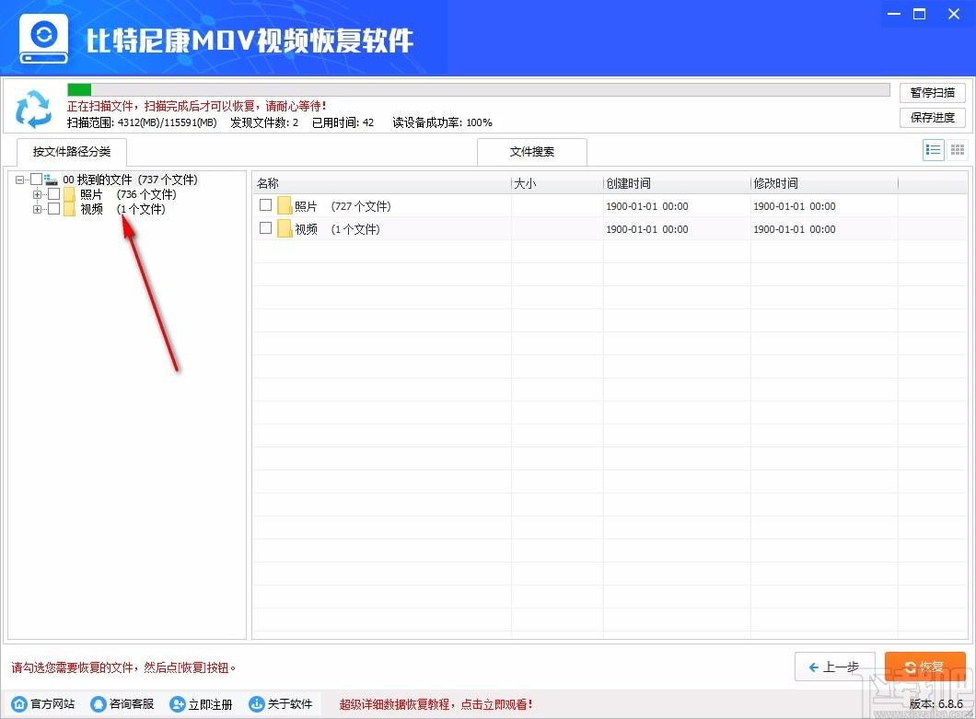Click the app logo in title bar
Screen dimensions: 976x719
tap(43, 38)
